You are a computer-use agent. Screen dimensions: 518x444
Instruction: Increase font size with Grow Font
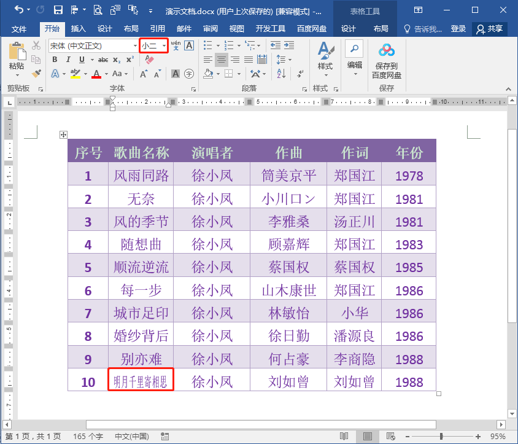point(144,74)
